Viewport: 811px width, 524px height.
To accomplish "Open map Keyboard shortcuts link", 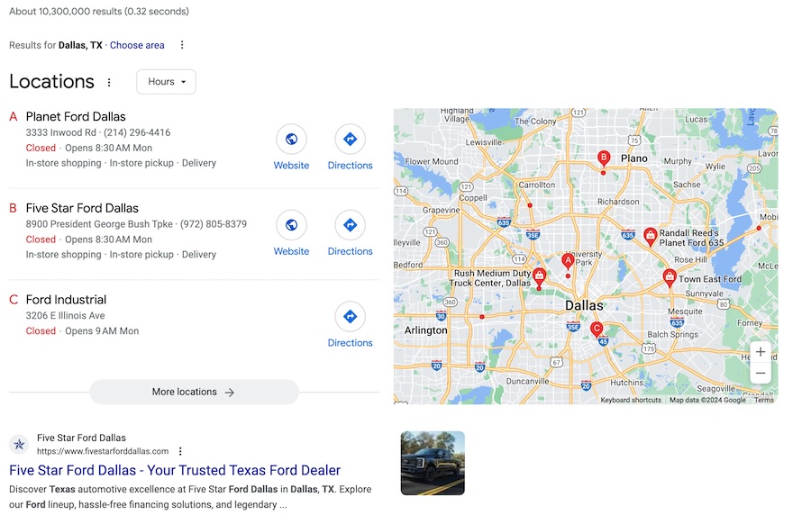I will tap(631, 400).
